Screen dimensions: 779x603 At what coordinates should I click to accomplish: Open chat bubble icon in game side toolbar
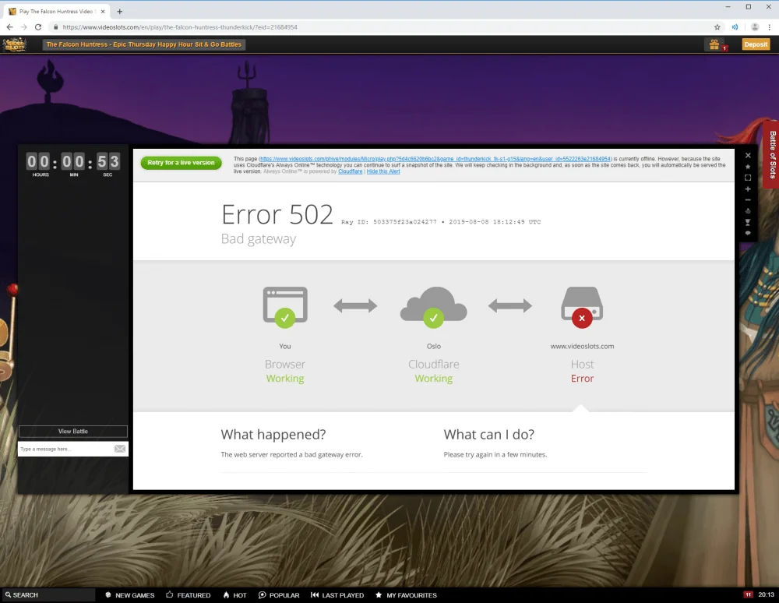pos(748,233)
